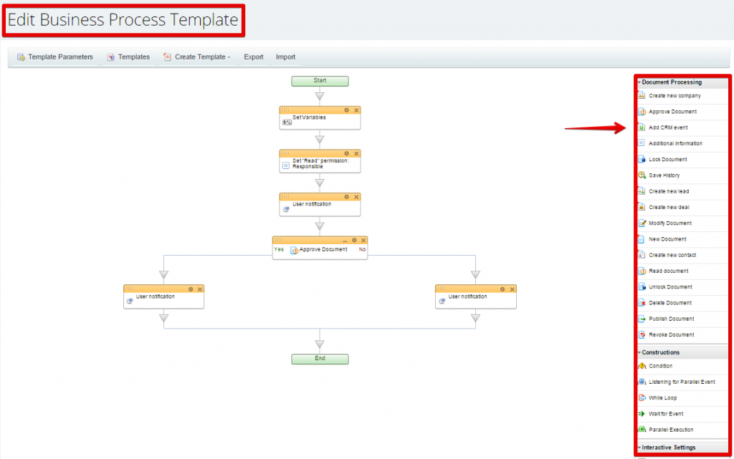Open Create Template dropdown
Image resolution: width=734 pixels, height=459 pixels.
click(196, 57)
